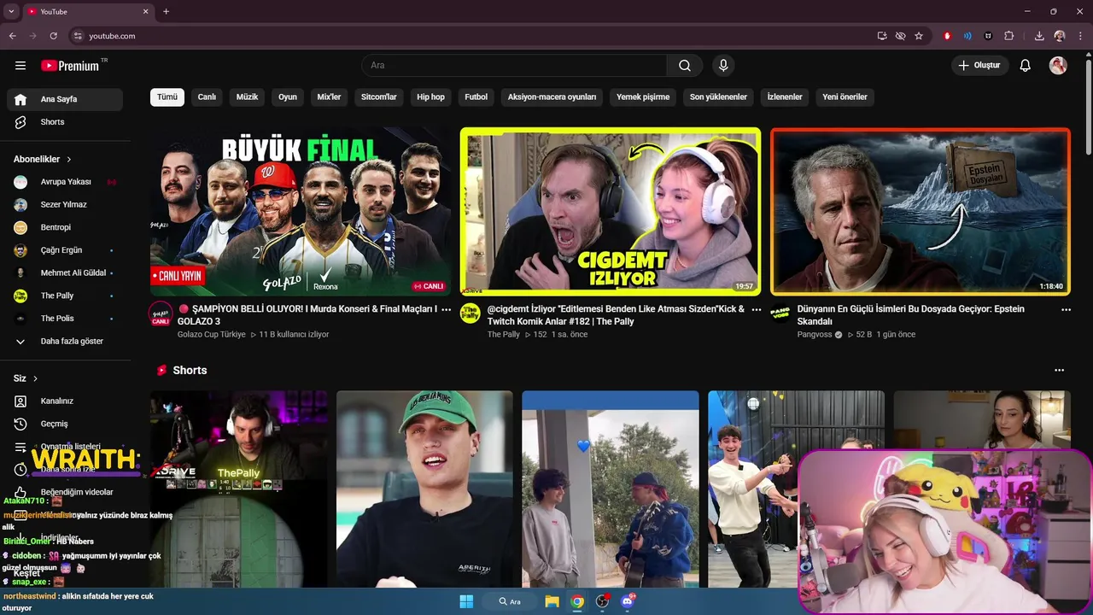Viewport: 1093px width, 615px height.
Task: Open the BÜYÜK FİNAL live video thumbnail
Action: pos(301,212)
